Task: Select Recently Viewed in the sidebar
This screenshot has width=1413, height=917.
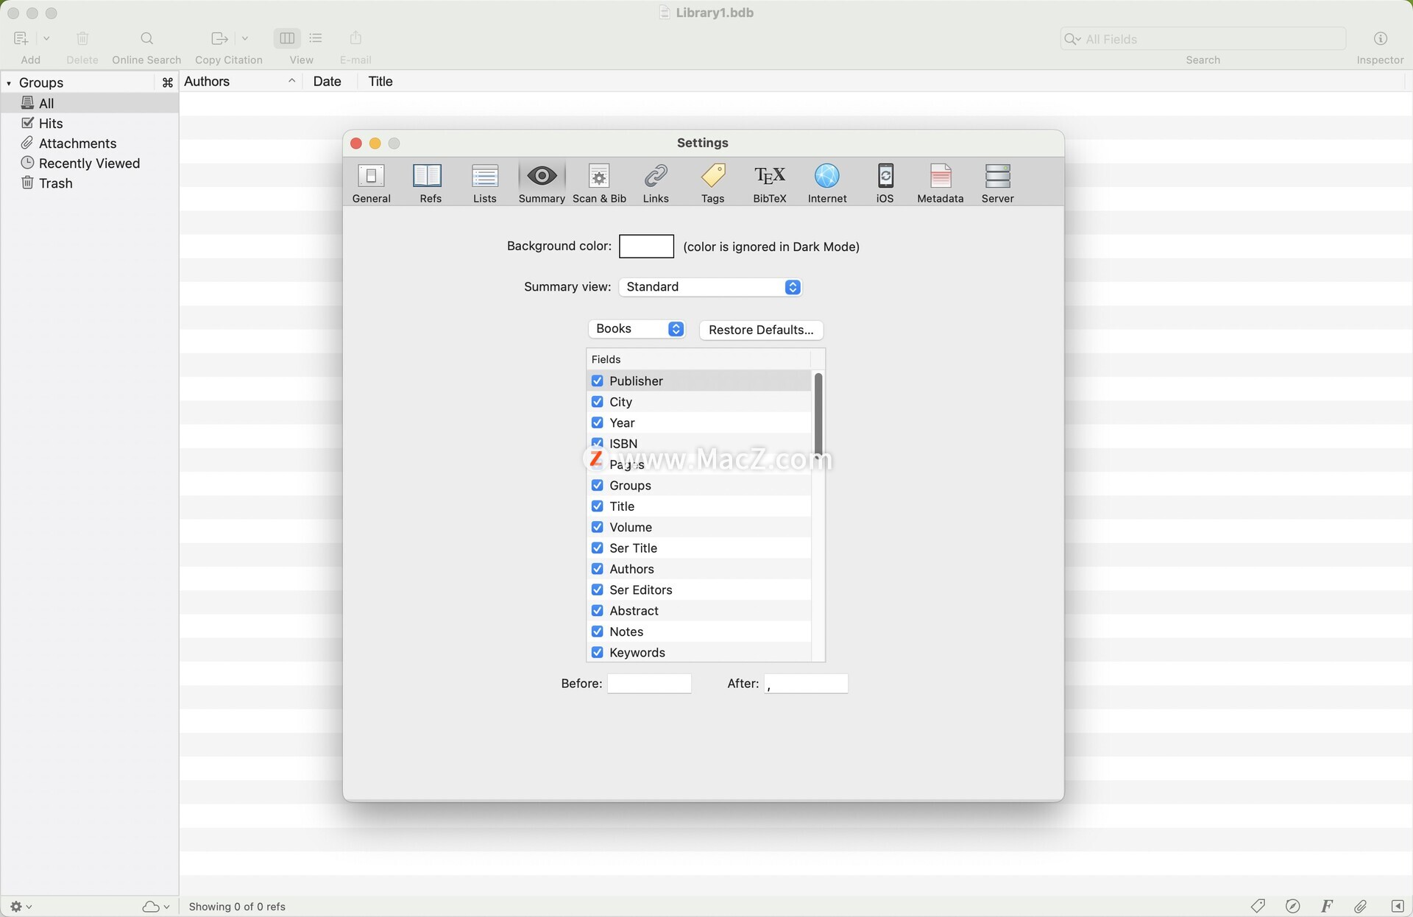Action: (88, 163)
